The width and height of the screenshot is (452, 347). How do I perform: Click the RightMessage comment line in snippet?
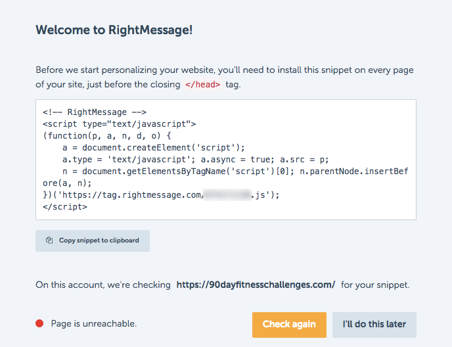(94, 112)
